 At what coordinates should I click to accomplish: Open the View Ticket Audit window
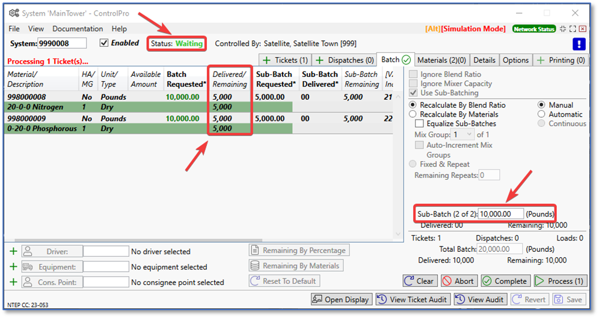pos(413,299)
